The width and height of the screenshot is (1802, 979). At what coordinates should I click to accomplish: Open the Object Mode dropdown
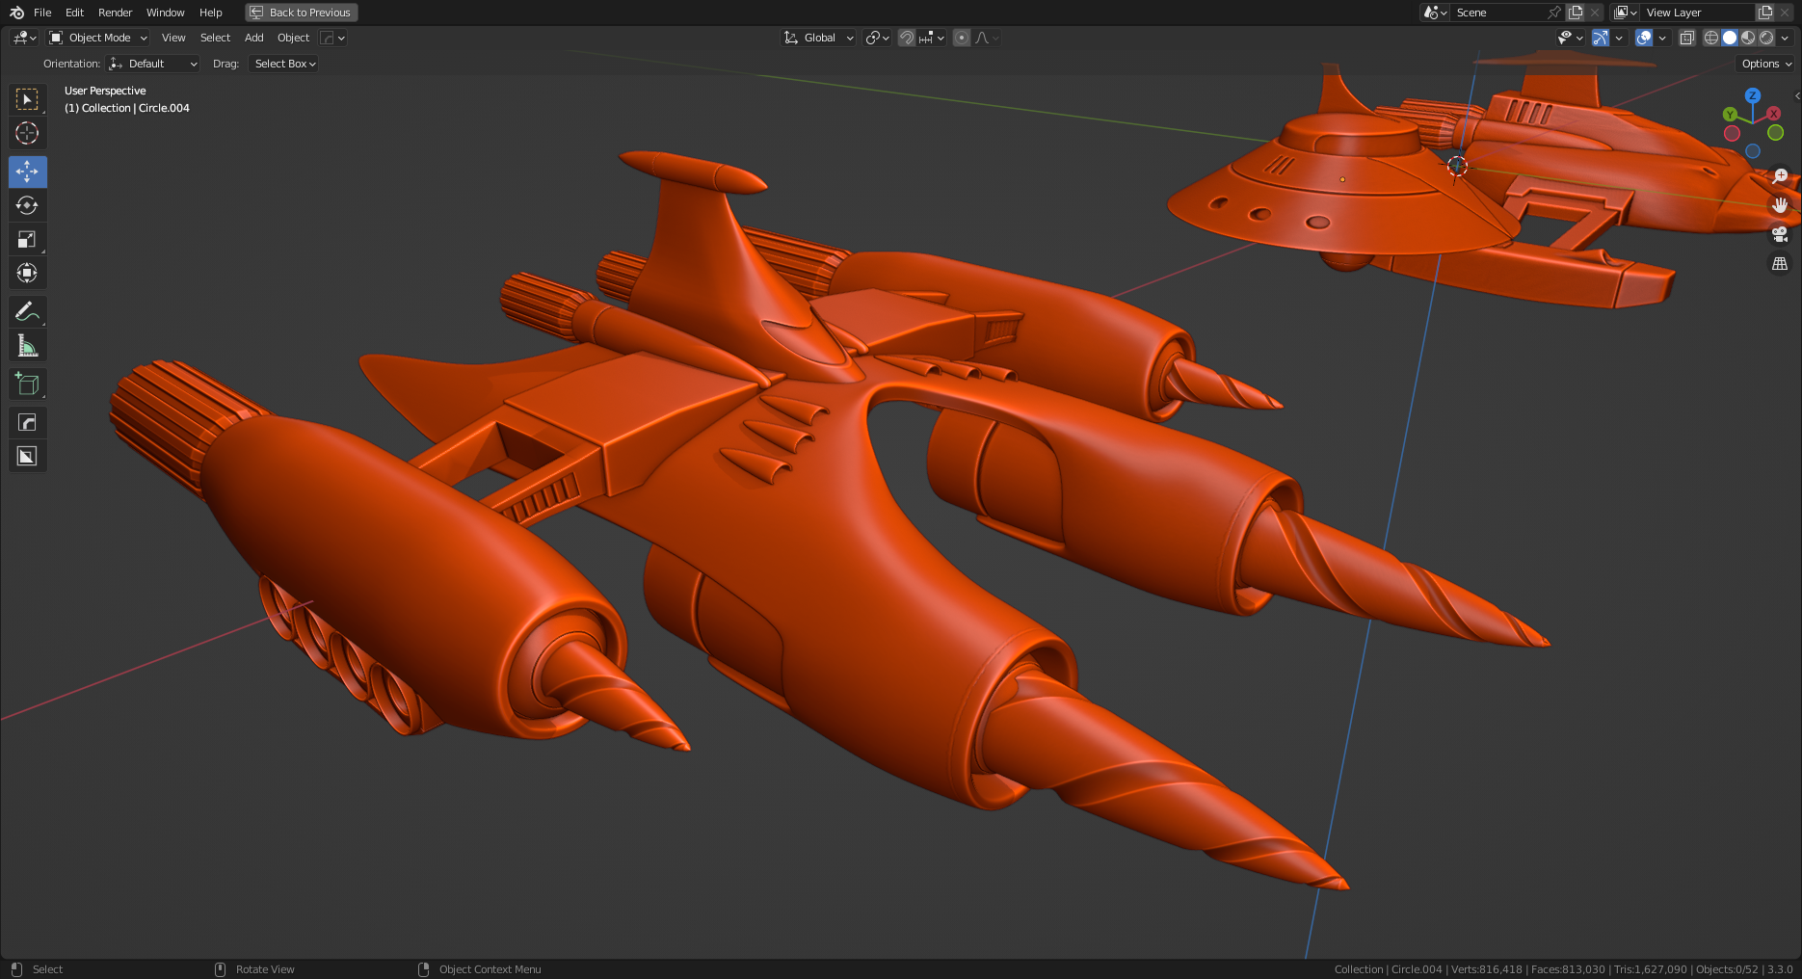pos(98,38)
